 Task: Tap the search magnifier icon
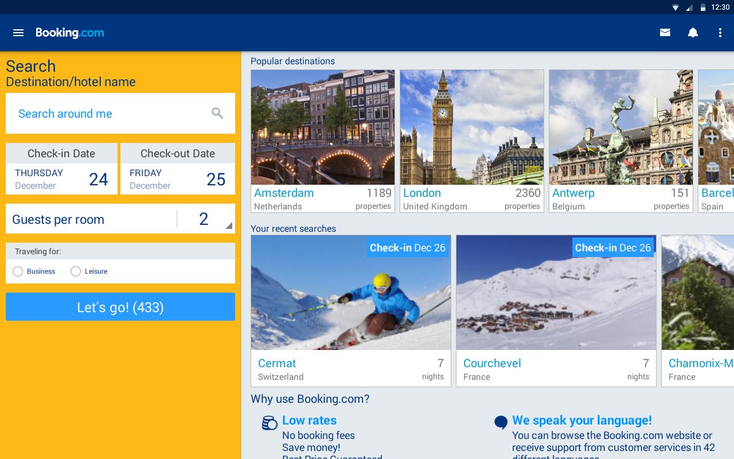[x=217, y=114]
